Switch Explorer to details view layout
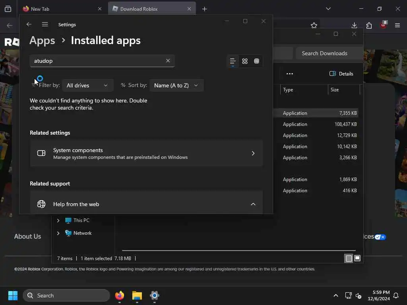Image resolution: width=407 pixels, height=305 pixels. pyautogui.click(x=349, y=258)
